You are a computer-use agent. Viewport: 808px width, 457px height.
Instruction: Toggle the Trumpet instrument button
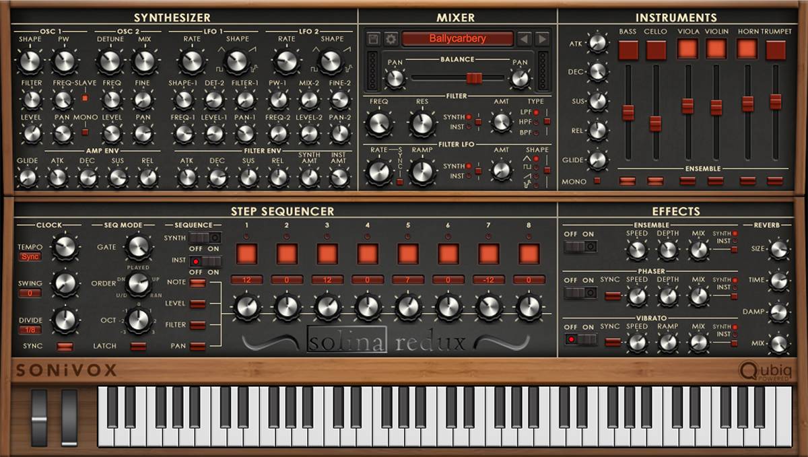[x=775, y=49]
